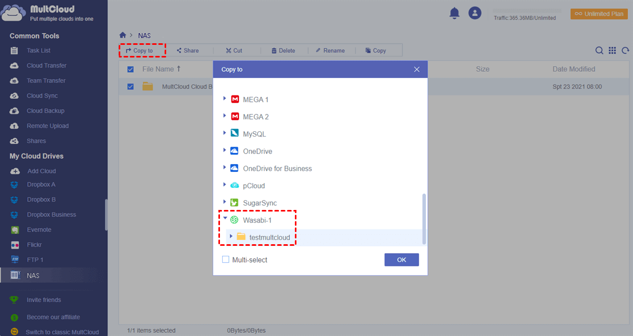Expand the OneDrive tree node
Screen dimensions: 633x336
[225, 151]
